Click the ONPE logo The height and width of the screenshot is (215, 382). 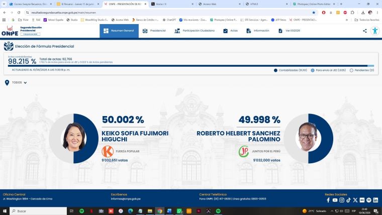[10, 31]
